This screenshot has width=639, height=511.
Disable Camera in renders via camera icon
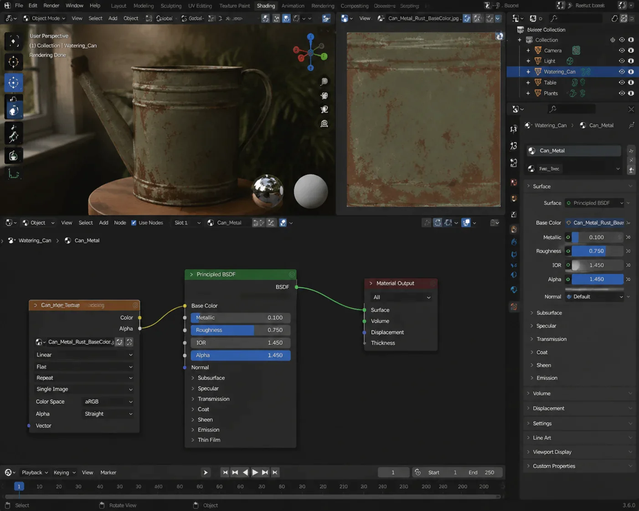[631, 51]
